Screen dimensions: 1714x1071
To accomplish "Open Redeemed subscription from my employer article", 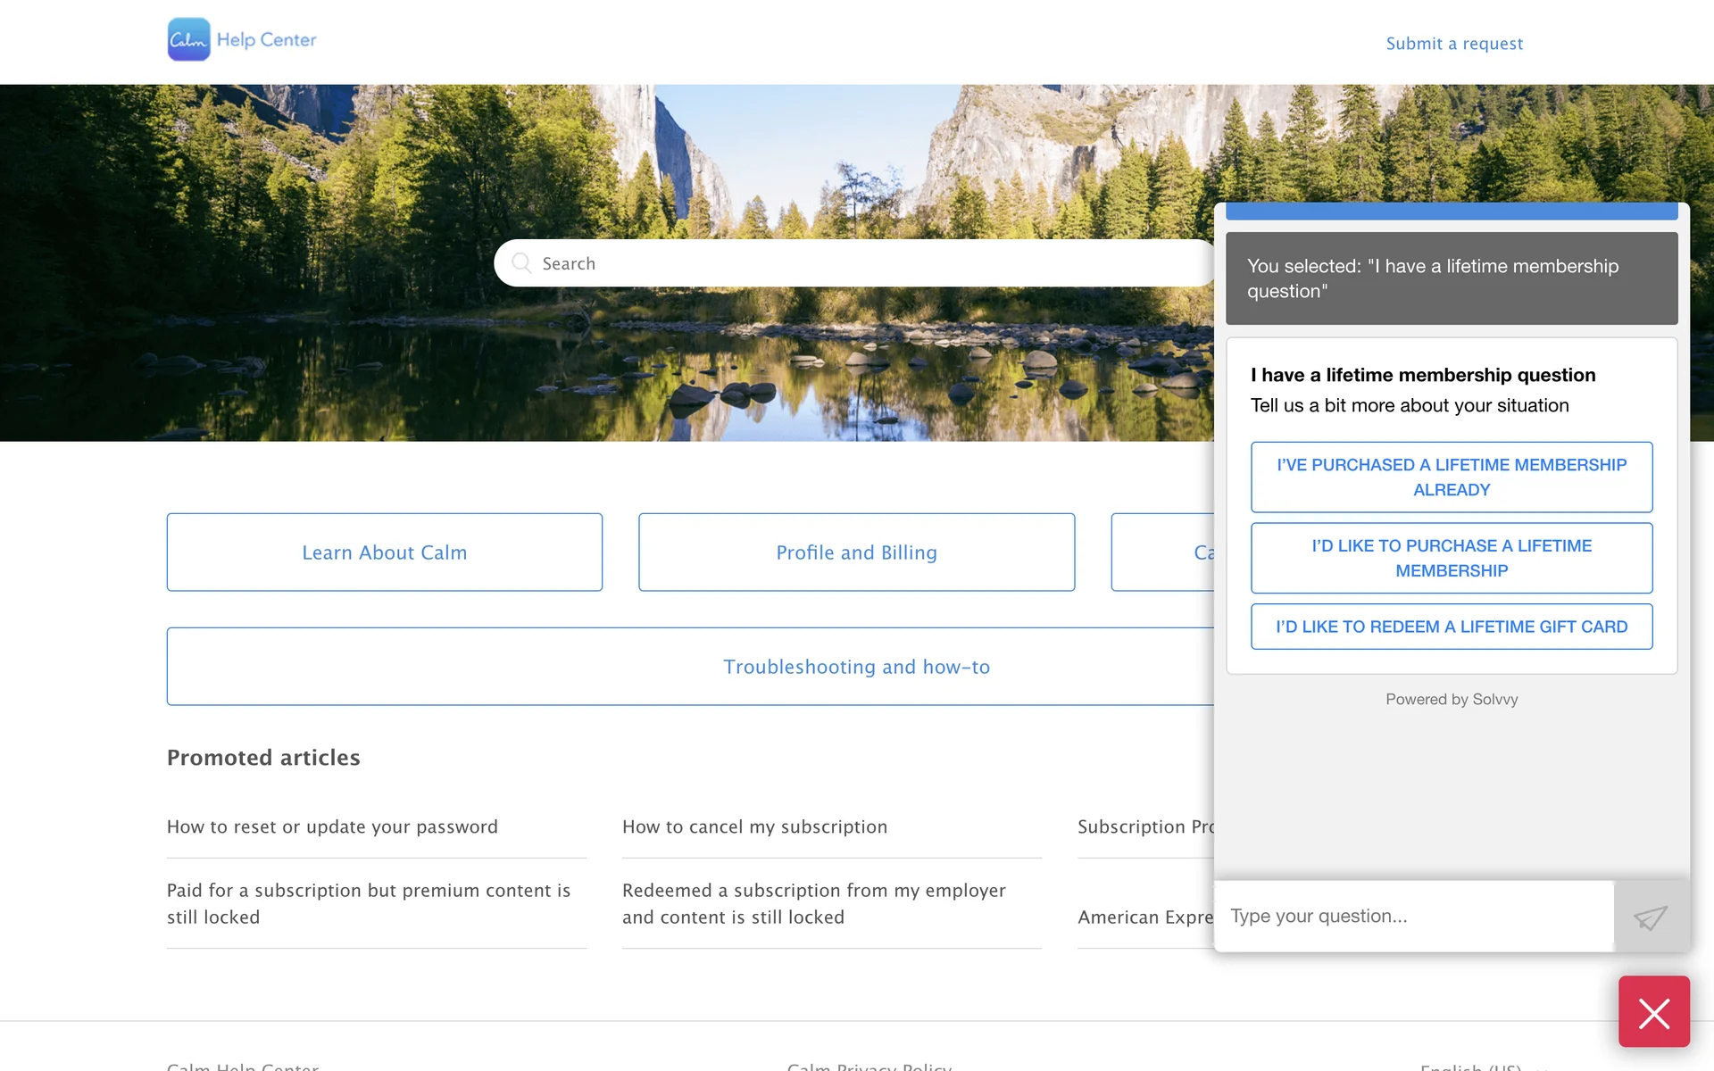I will click(x=813, y=903).
